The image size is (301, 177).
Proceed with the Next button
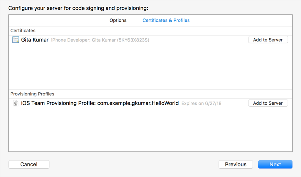click(x=275, y=164)
